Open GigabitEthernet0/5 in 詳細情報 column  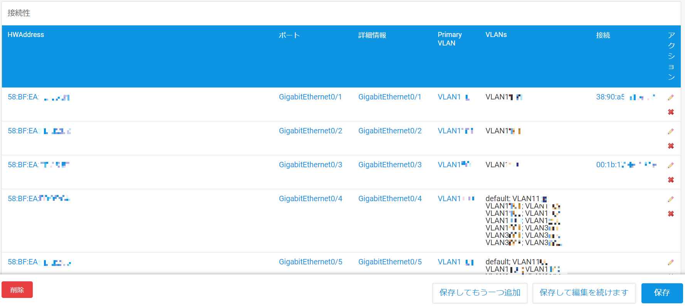390,262
